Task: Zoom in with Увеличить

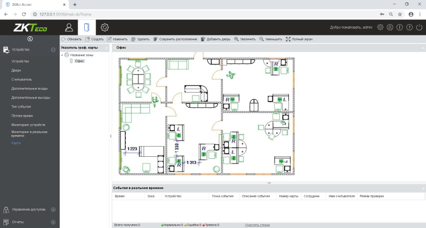Action: 246,39
